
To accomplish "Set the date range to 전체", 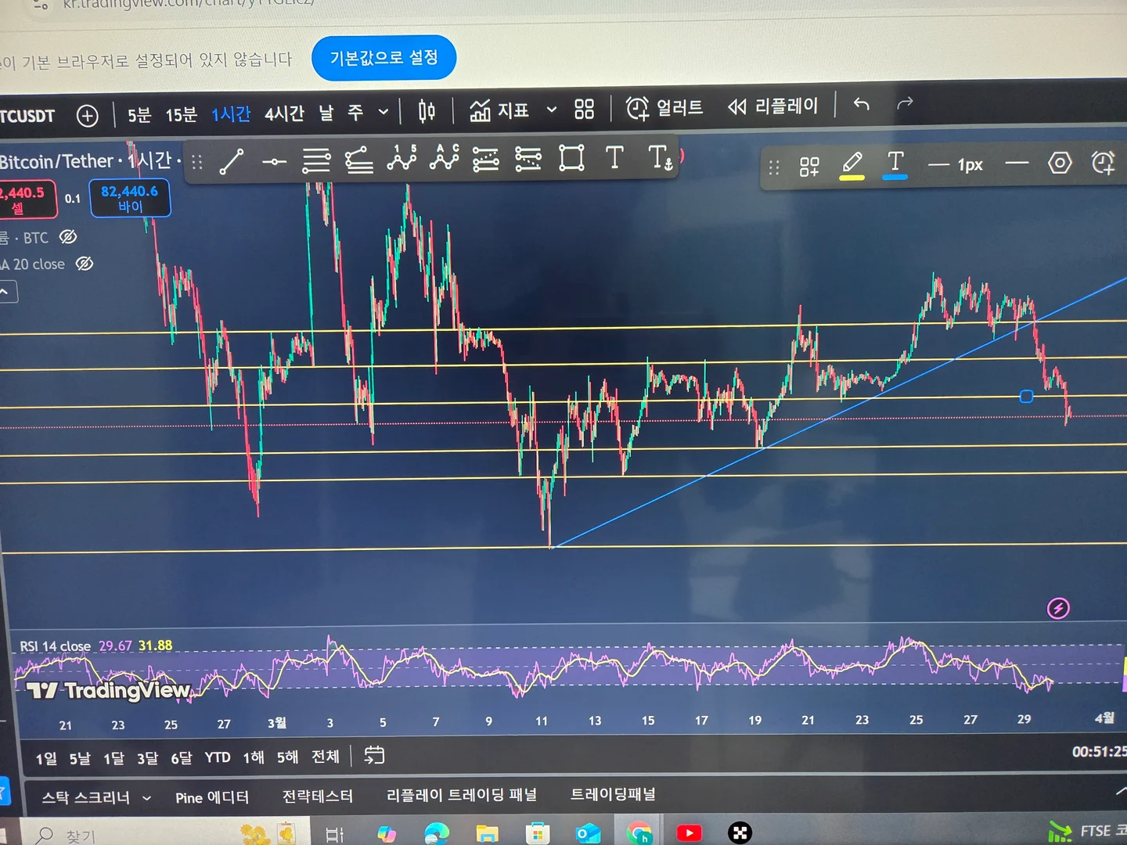I will [x=326, y=756].
